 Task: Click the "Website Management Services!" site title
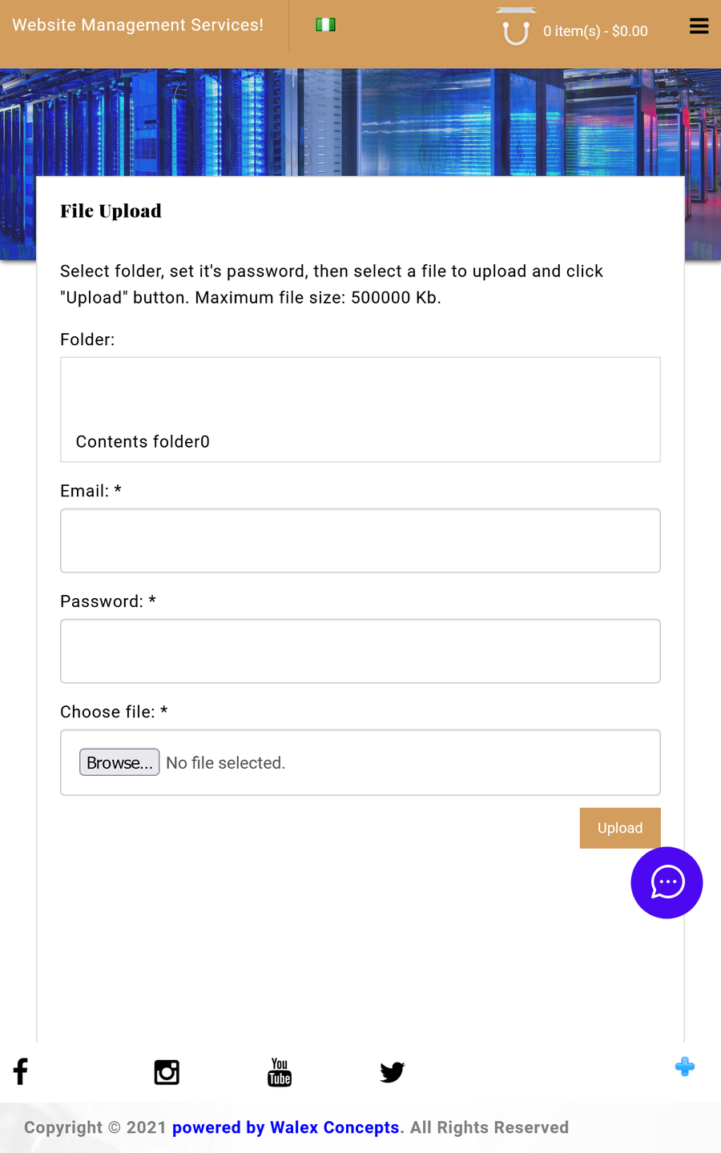click(x=138, y=25)
